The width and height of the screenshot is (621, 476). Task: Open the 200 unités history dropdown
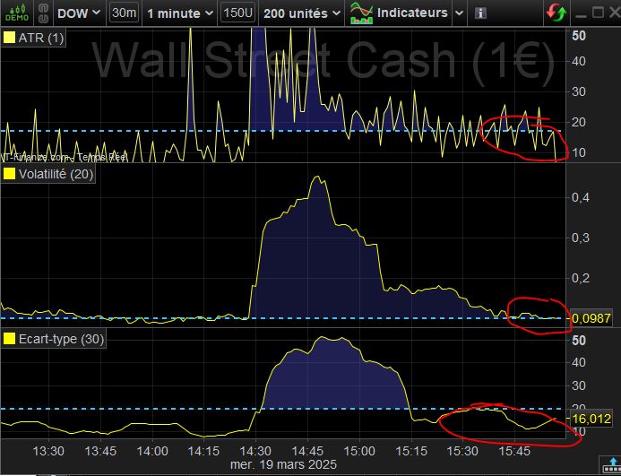[302, 13]
